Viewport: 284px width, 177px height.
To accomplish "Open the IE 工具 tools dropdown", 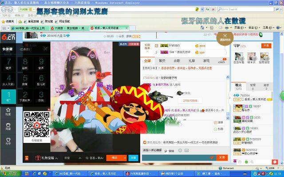I will (x=268, y=27).
